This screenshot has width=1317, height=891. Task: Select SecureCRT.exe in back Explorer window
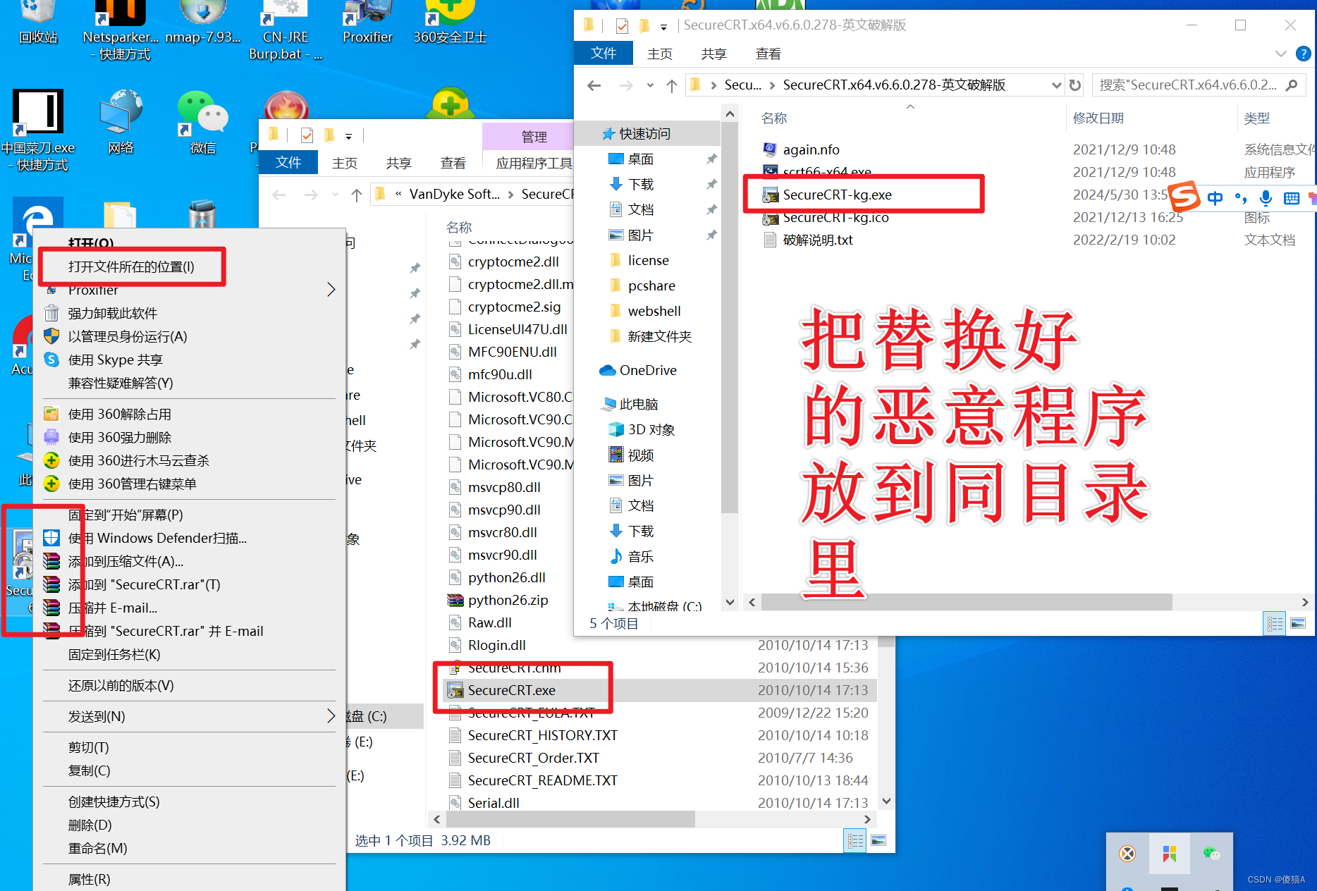[511, 690]
